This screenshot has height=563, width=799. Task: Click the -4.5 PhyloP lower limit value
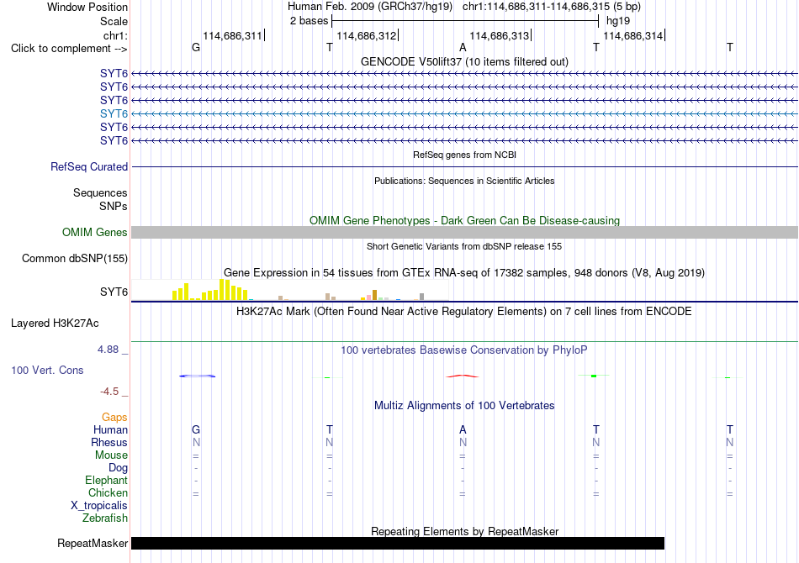click(x=109, y=392)
